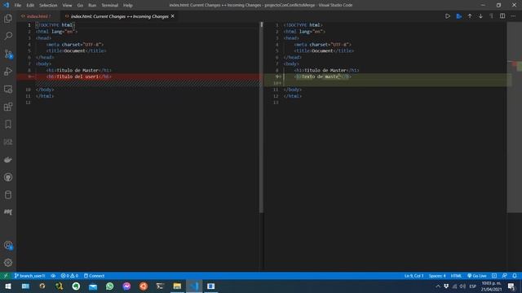Open the Bookmarks view in activity bar

pos(8,125)
